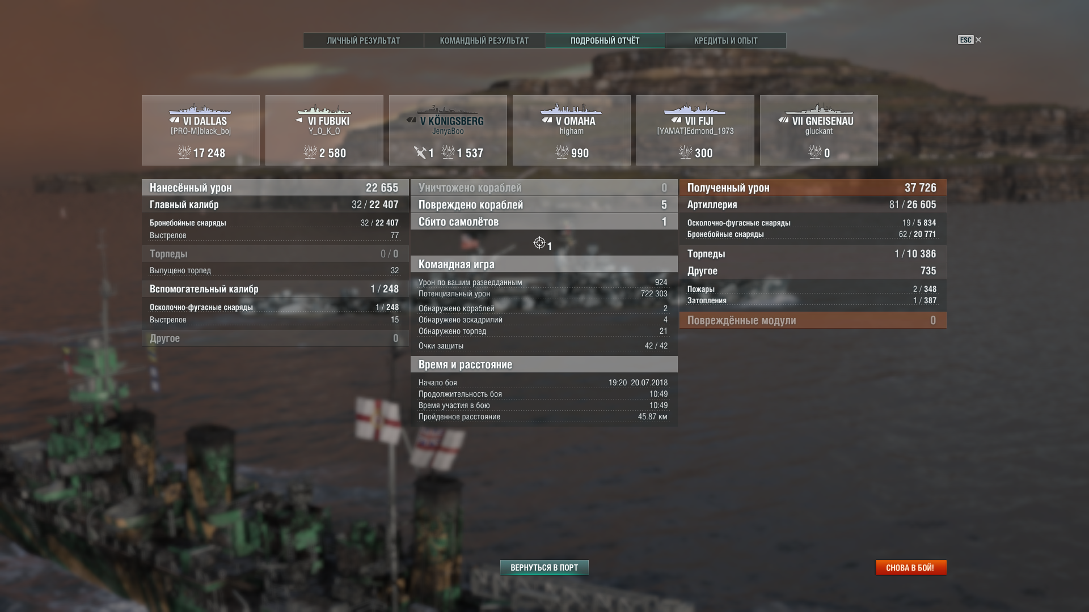This screenshot has height=612, width=1089.
Task: Click Königsberg's crossed plane kill icon
Action: (420, 152)
